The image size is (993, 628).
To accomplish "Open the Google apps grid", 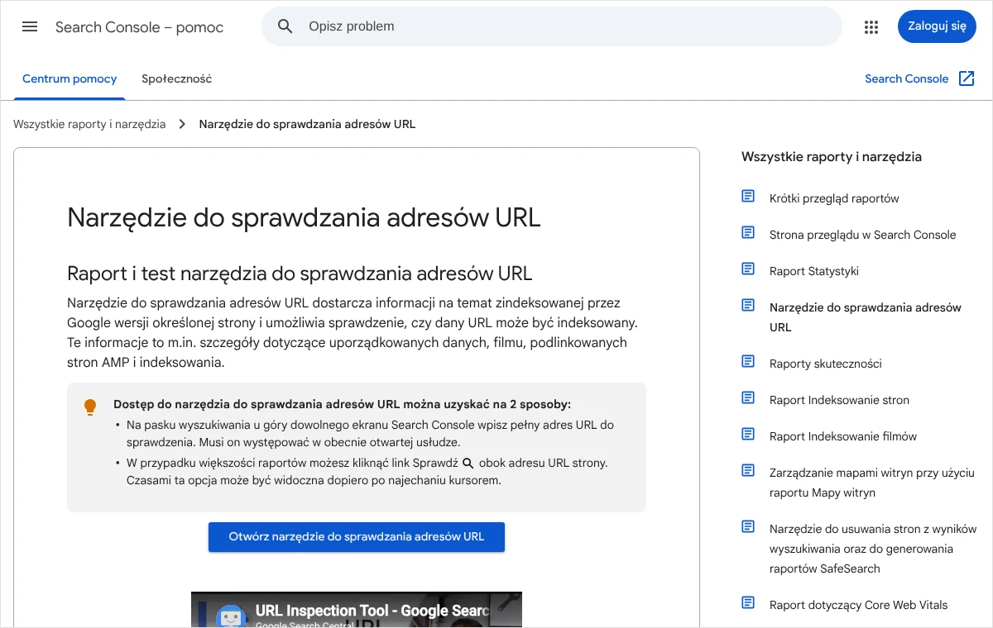I will (x=871, y=26).
